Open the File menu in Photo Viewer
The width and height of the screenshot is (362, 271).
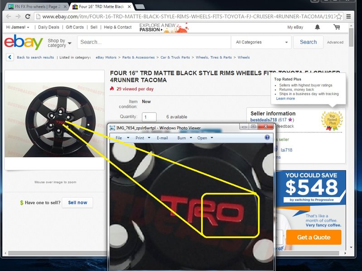coord(122,138)
